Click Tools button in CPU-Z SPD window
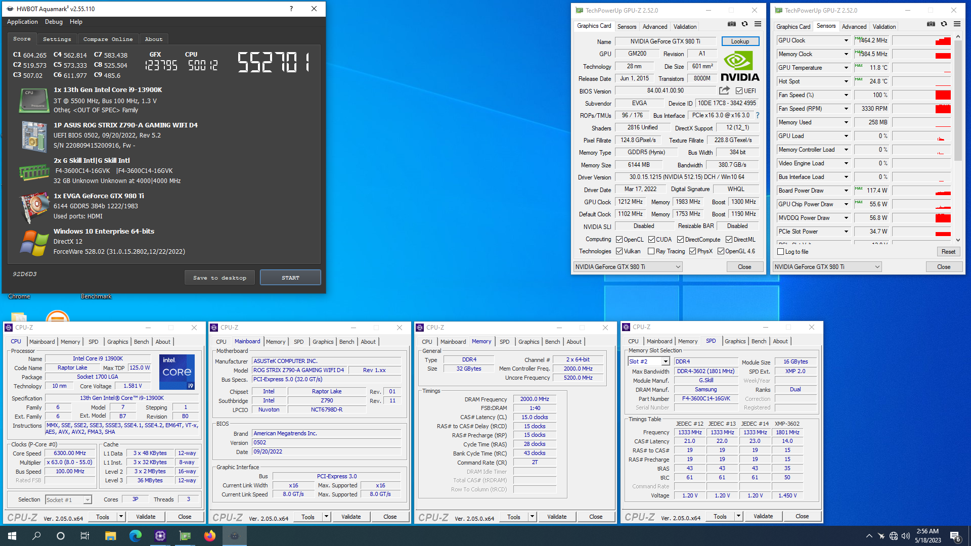971x546 pixels. (x=720, y=517)
